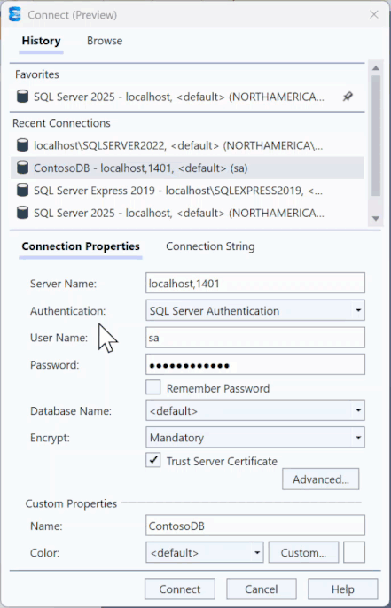The image size is (391, 608).
Task: Click the Connect dialog app icon in title bar
Action: 15,15
